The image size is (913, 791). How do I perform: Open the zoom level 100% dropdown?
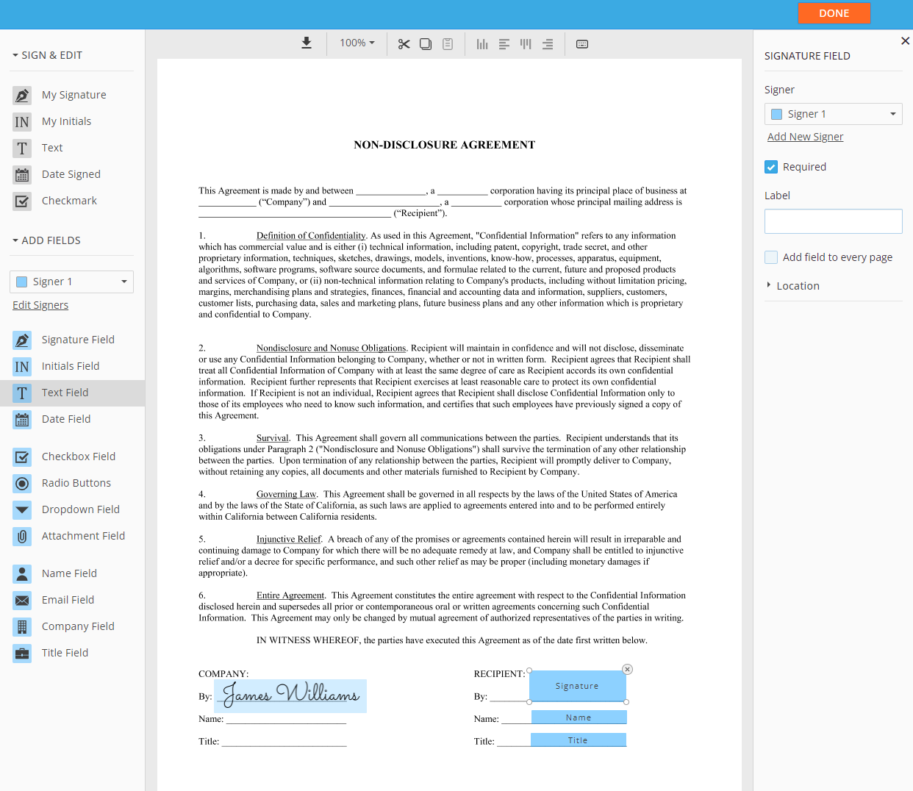point(357,43)
